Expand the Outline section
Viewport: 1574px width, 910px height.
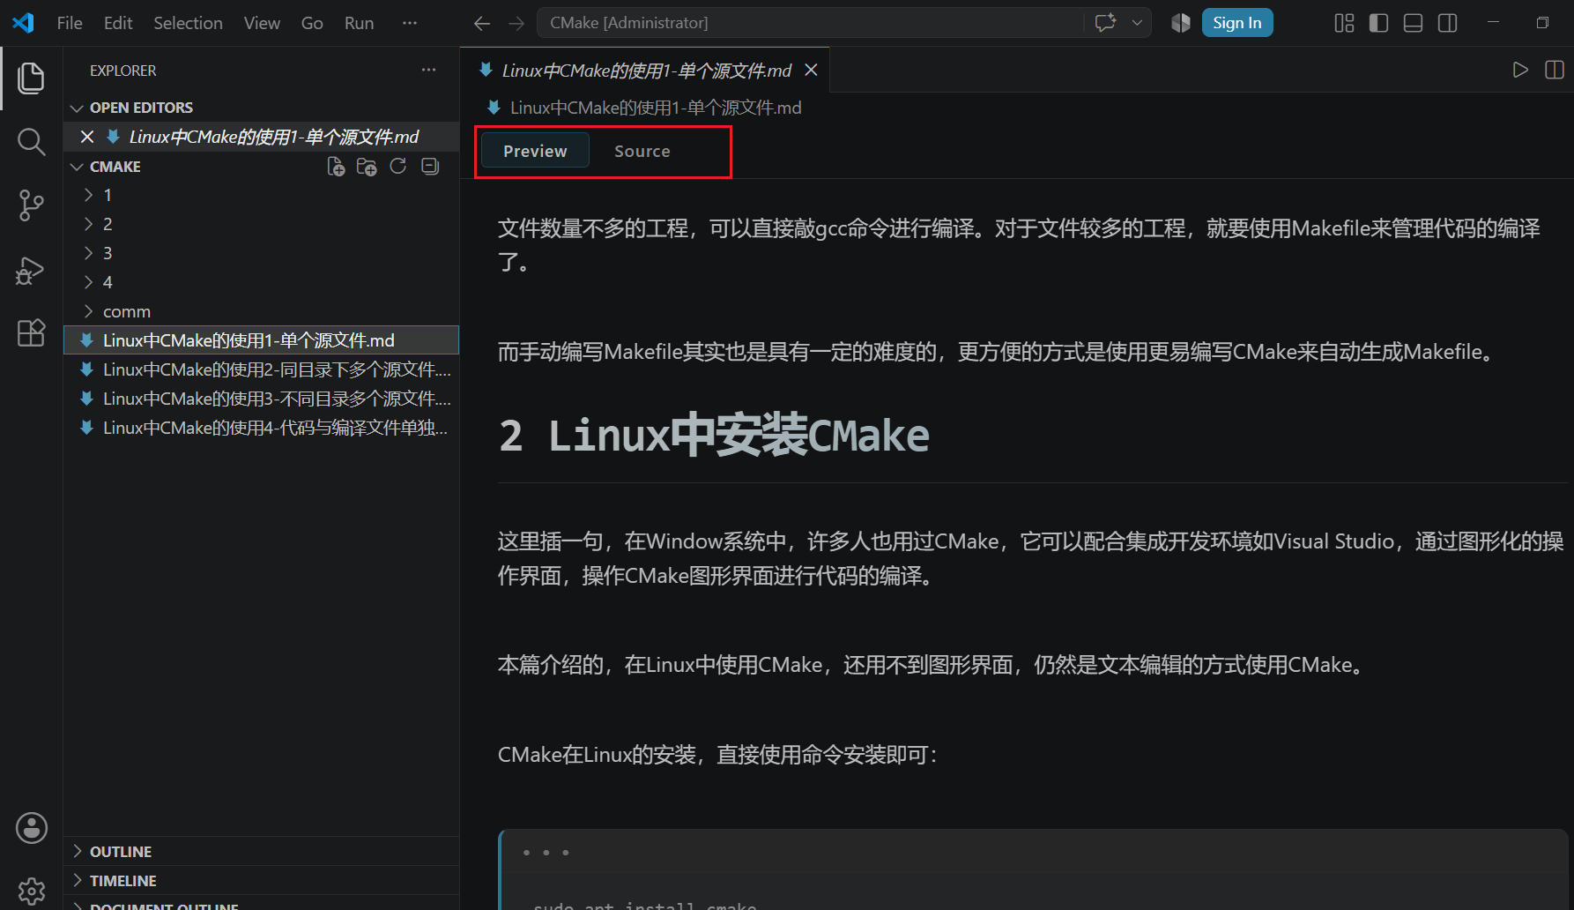point(262,851)
